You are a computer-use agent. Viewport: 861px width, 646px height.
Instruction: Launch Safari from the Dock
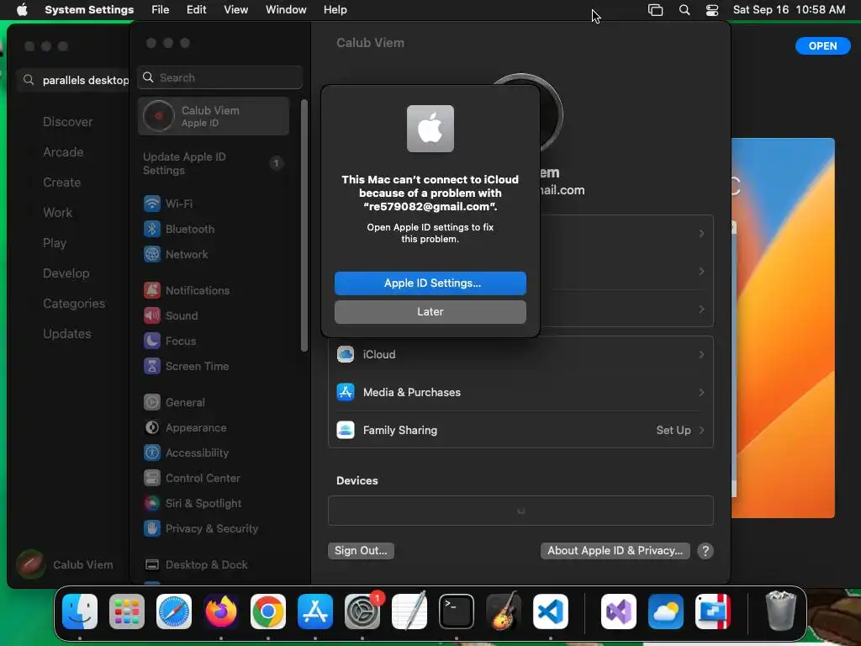[x=174, y=612]
